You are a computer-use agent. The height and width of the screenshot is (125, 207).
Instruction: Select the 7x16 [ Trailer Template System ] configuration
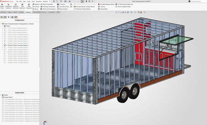pos(18,33)
